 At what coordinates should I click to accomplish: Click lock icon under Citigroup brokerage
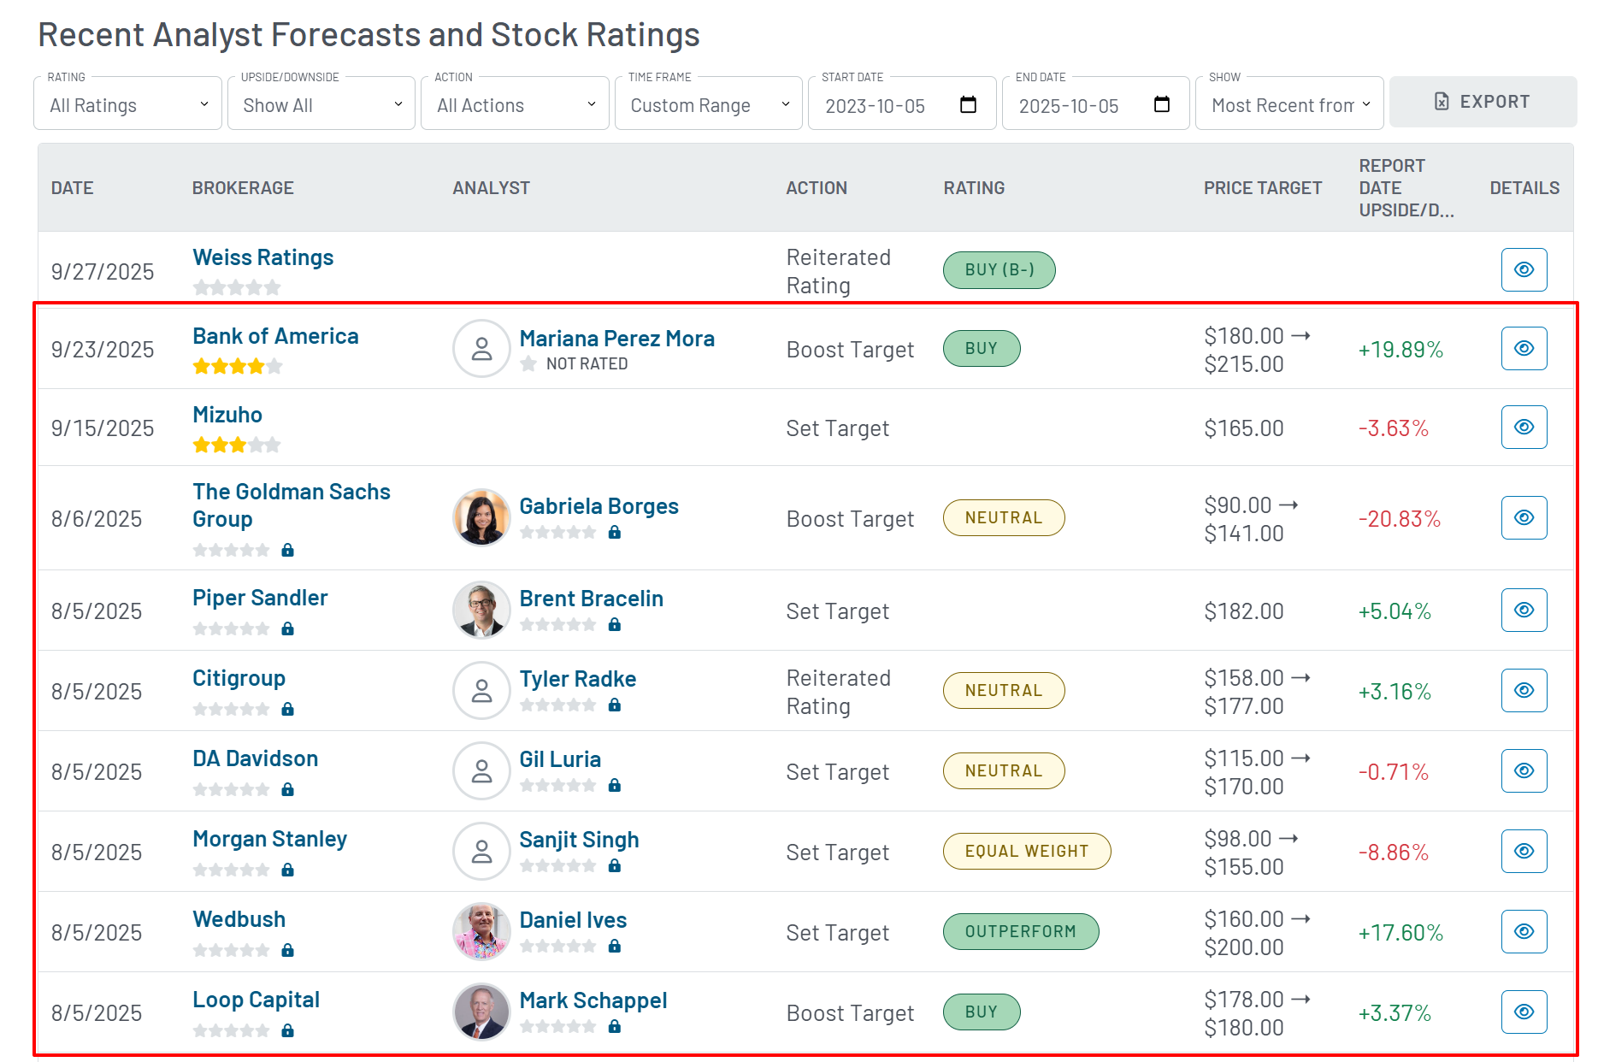pos(287,709)
